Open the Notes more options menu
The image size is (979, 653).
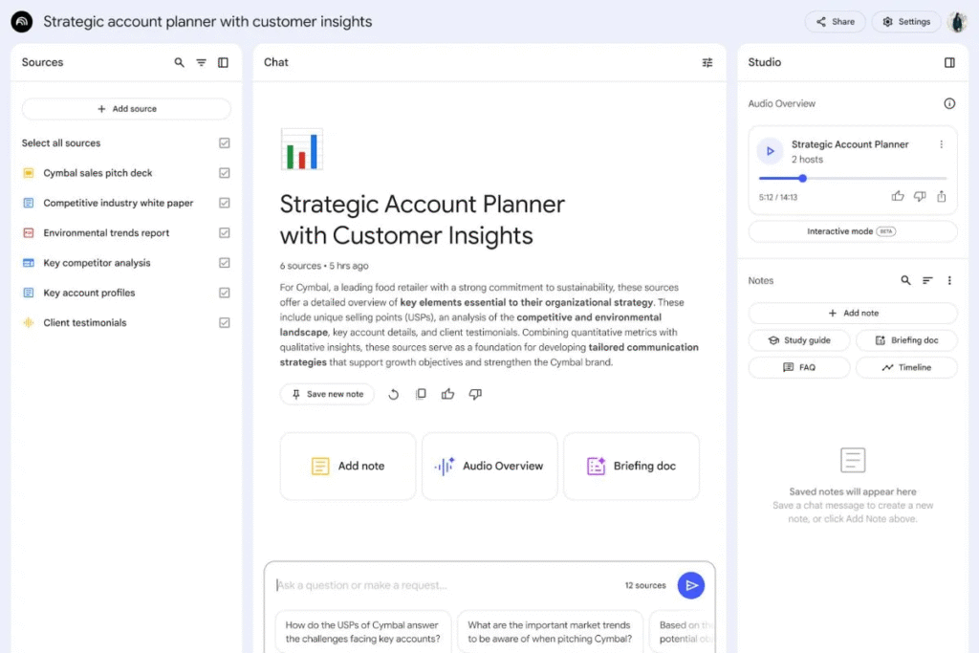point(949,281)
